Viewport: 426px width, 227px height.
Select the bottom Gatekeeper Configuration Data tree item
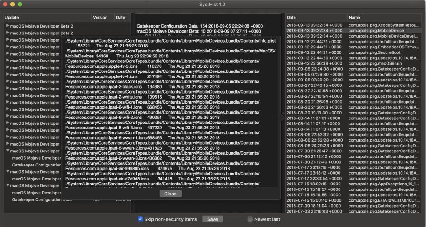(x=36, y=199)
